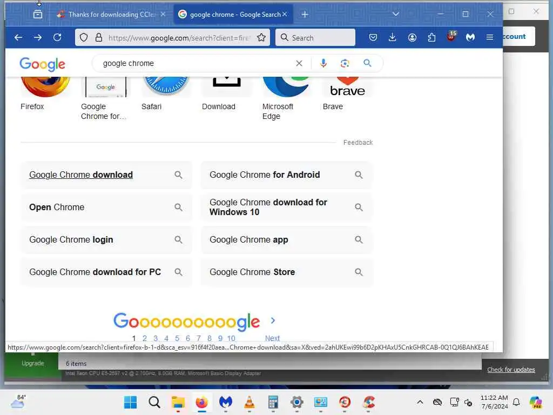Search Google Chrome download suggestion

[106, 175]
